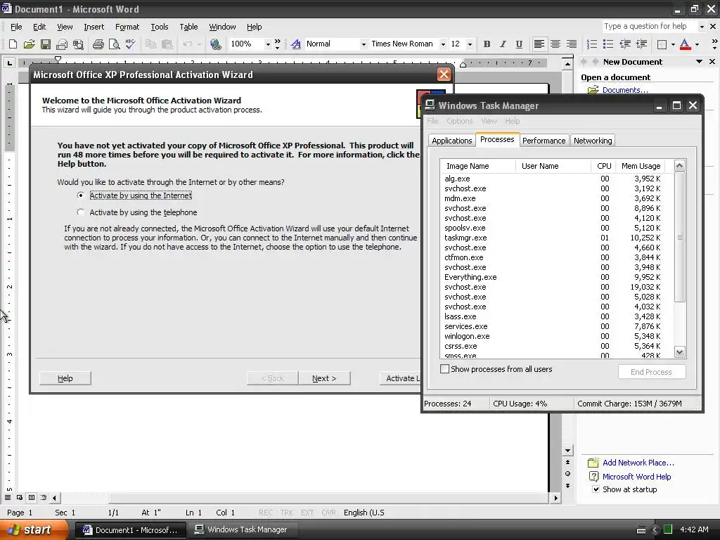
Task: Switch to Performance tab in Task Manager
Action: point(544,141)
